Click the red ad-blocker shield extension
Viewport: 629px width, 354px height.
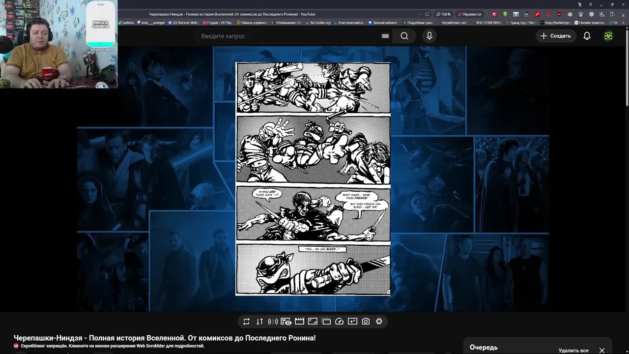point(559,14)
